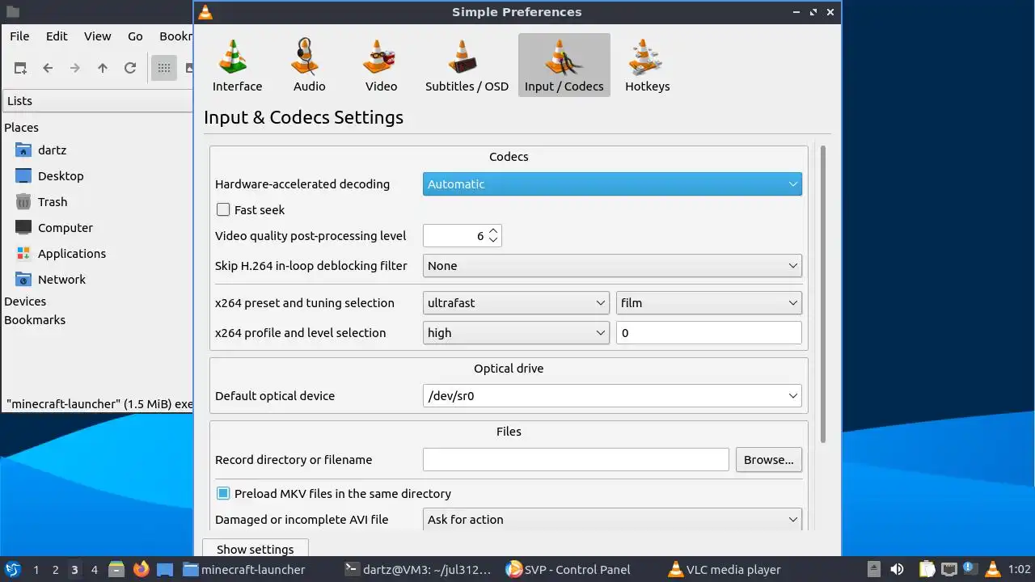Open the Video preferences category

tap(381, 65)
